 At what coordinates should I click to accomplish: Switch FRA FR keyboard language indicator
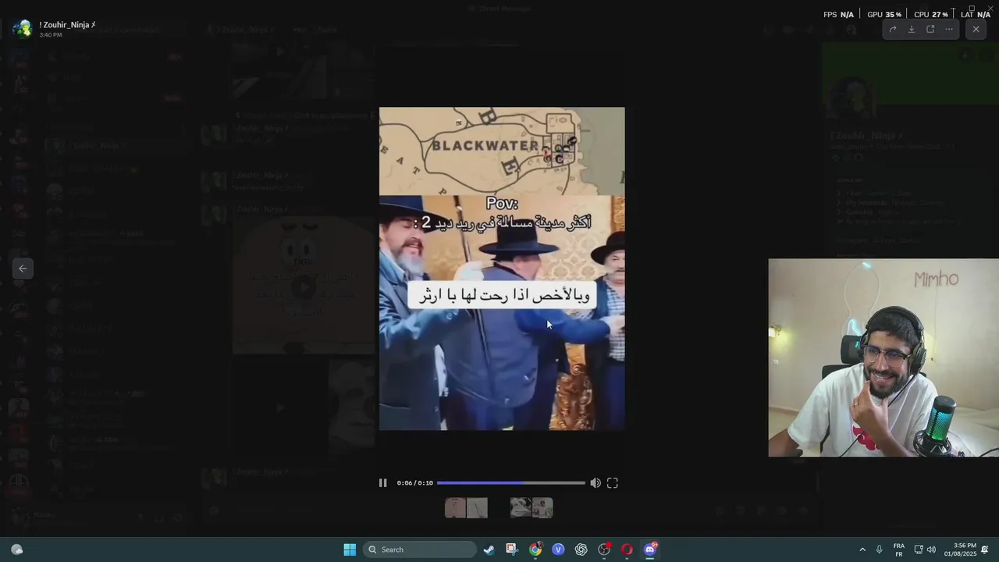(x=899, y=550)
